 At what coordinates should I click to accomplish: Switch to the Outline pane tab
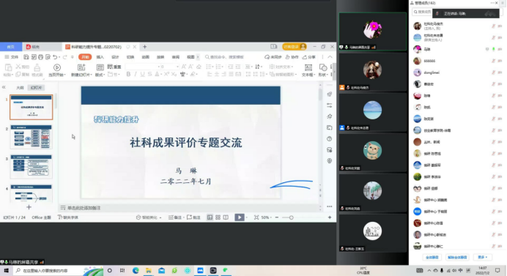point(20,88)
